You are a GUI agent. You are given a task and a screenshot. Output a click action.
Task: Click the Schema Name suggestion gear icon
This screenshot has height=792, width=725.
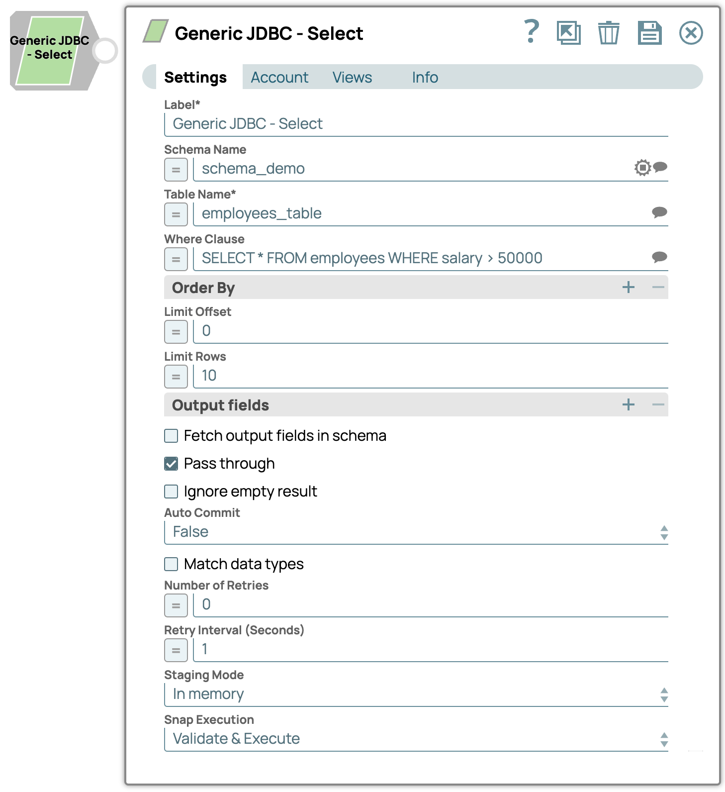642,168
